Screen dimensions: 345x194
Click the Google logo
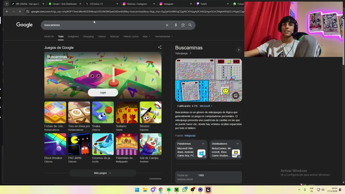[24, 25]
